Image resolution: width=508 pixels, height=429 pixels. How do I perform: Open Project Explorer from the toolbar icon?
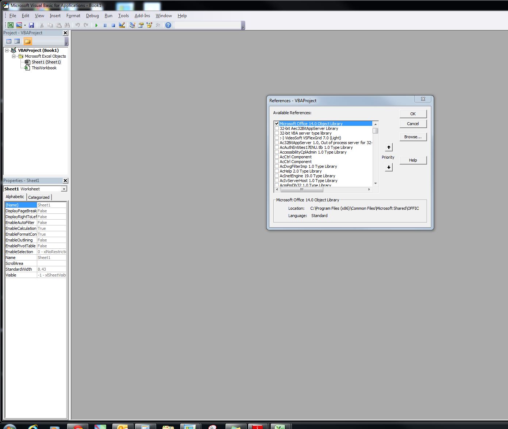[132, 25]
